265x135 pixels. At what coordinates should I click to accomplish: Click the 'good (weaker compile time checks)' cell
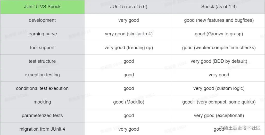219,48
